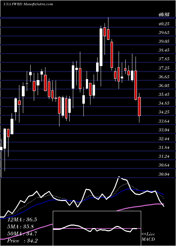Click the 31.84 price axis label

tap(164, 148)
